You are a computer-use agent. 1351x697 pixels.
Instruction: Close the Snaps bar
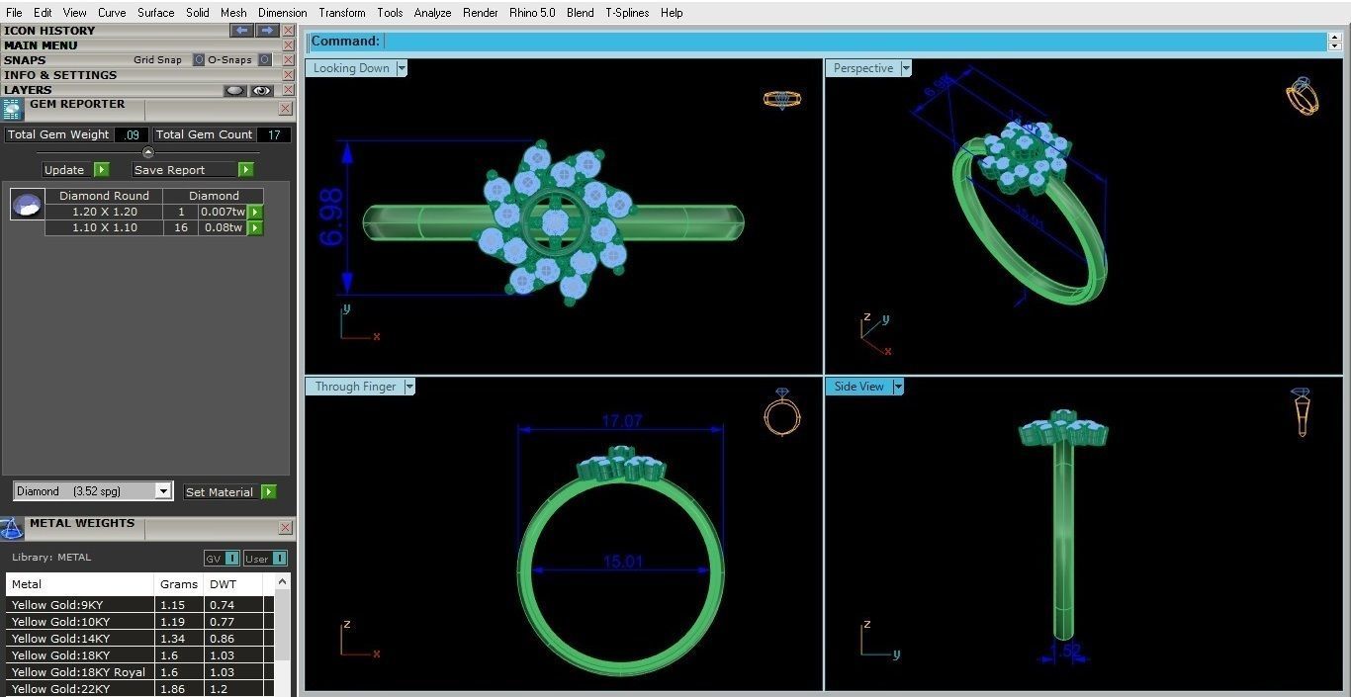point(288,60)
